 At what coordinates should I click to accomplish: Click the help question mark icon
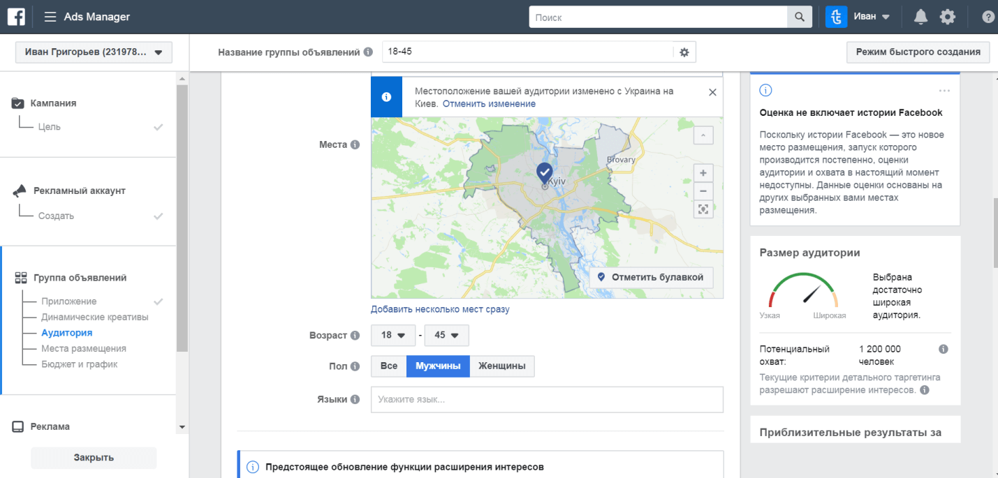pos(988,17)
